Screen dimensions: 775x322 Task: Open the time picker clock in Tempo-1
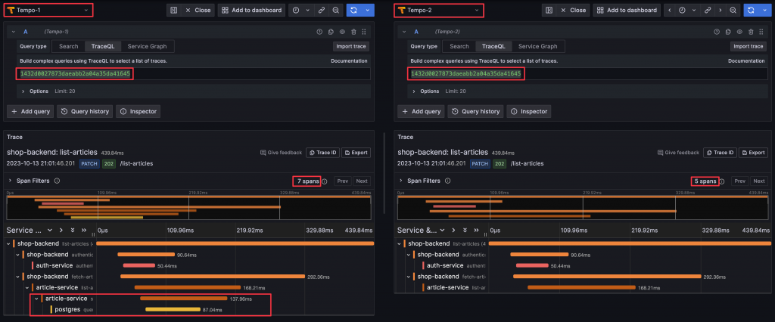click(297, 10)
